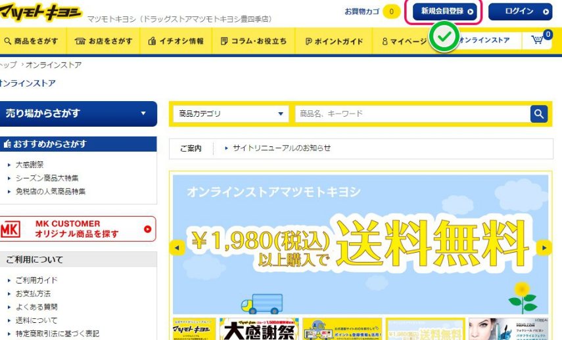Viewport: 562px width, 340px height.
Task: Open the マイページ menu
Action: coord(404,41)
